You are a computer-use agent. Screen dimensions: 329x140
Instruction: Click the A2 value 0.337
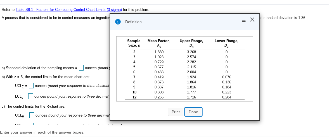coord(159,87)
